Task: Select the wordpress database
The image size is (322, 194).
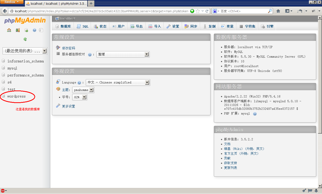Action: pos(16,96)
